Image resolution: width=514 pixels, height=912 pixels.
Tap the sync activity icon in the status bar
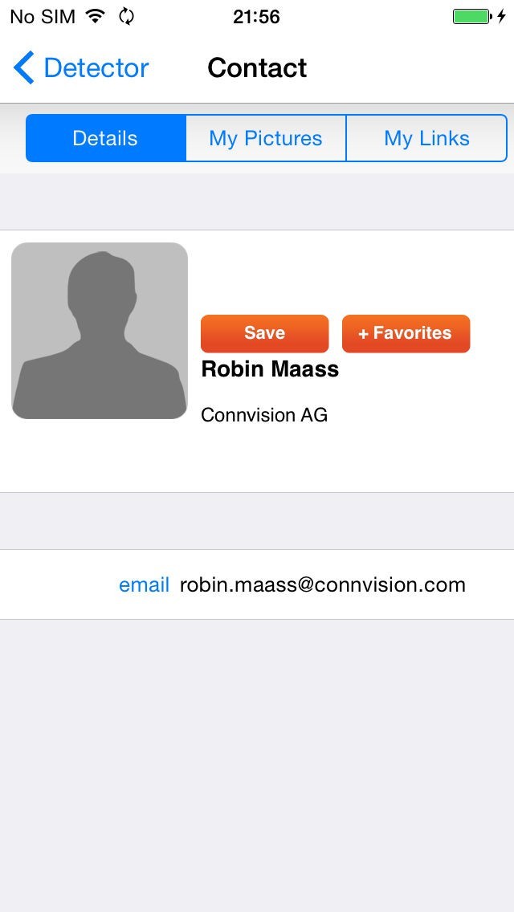point(126,16)
